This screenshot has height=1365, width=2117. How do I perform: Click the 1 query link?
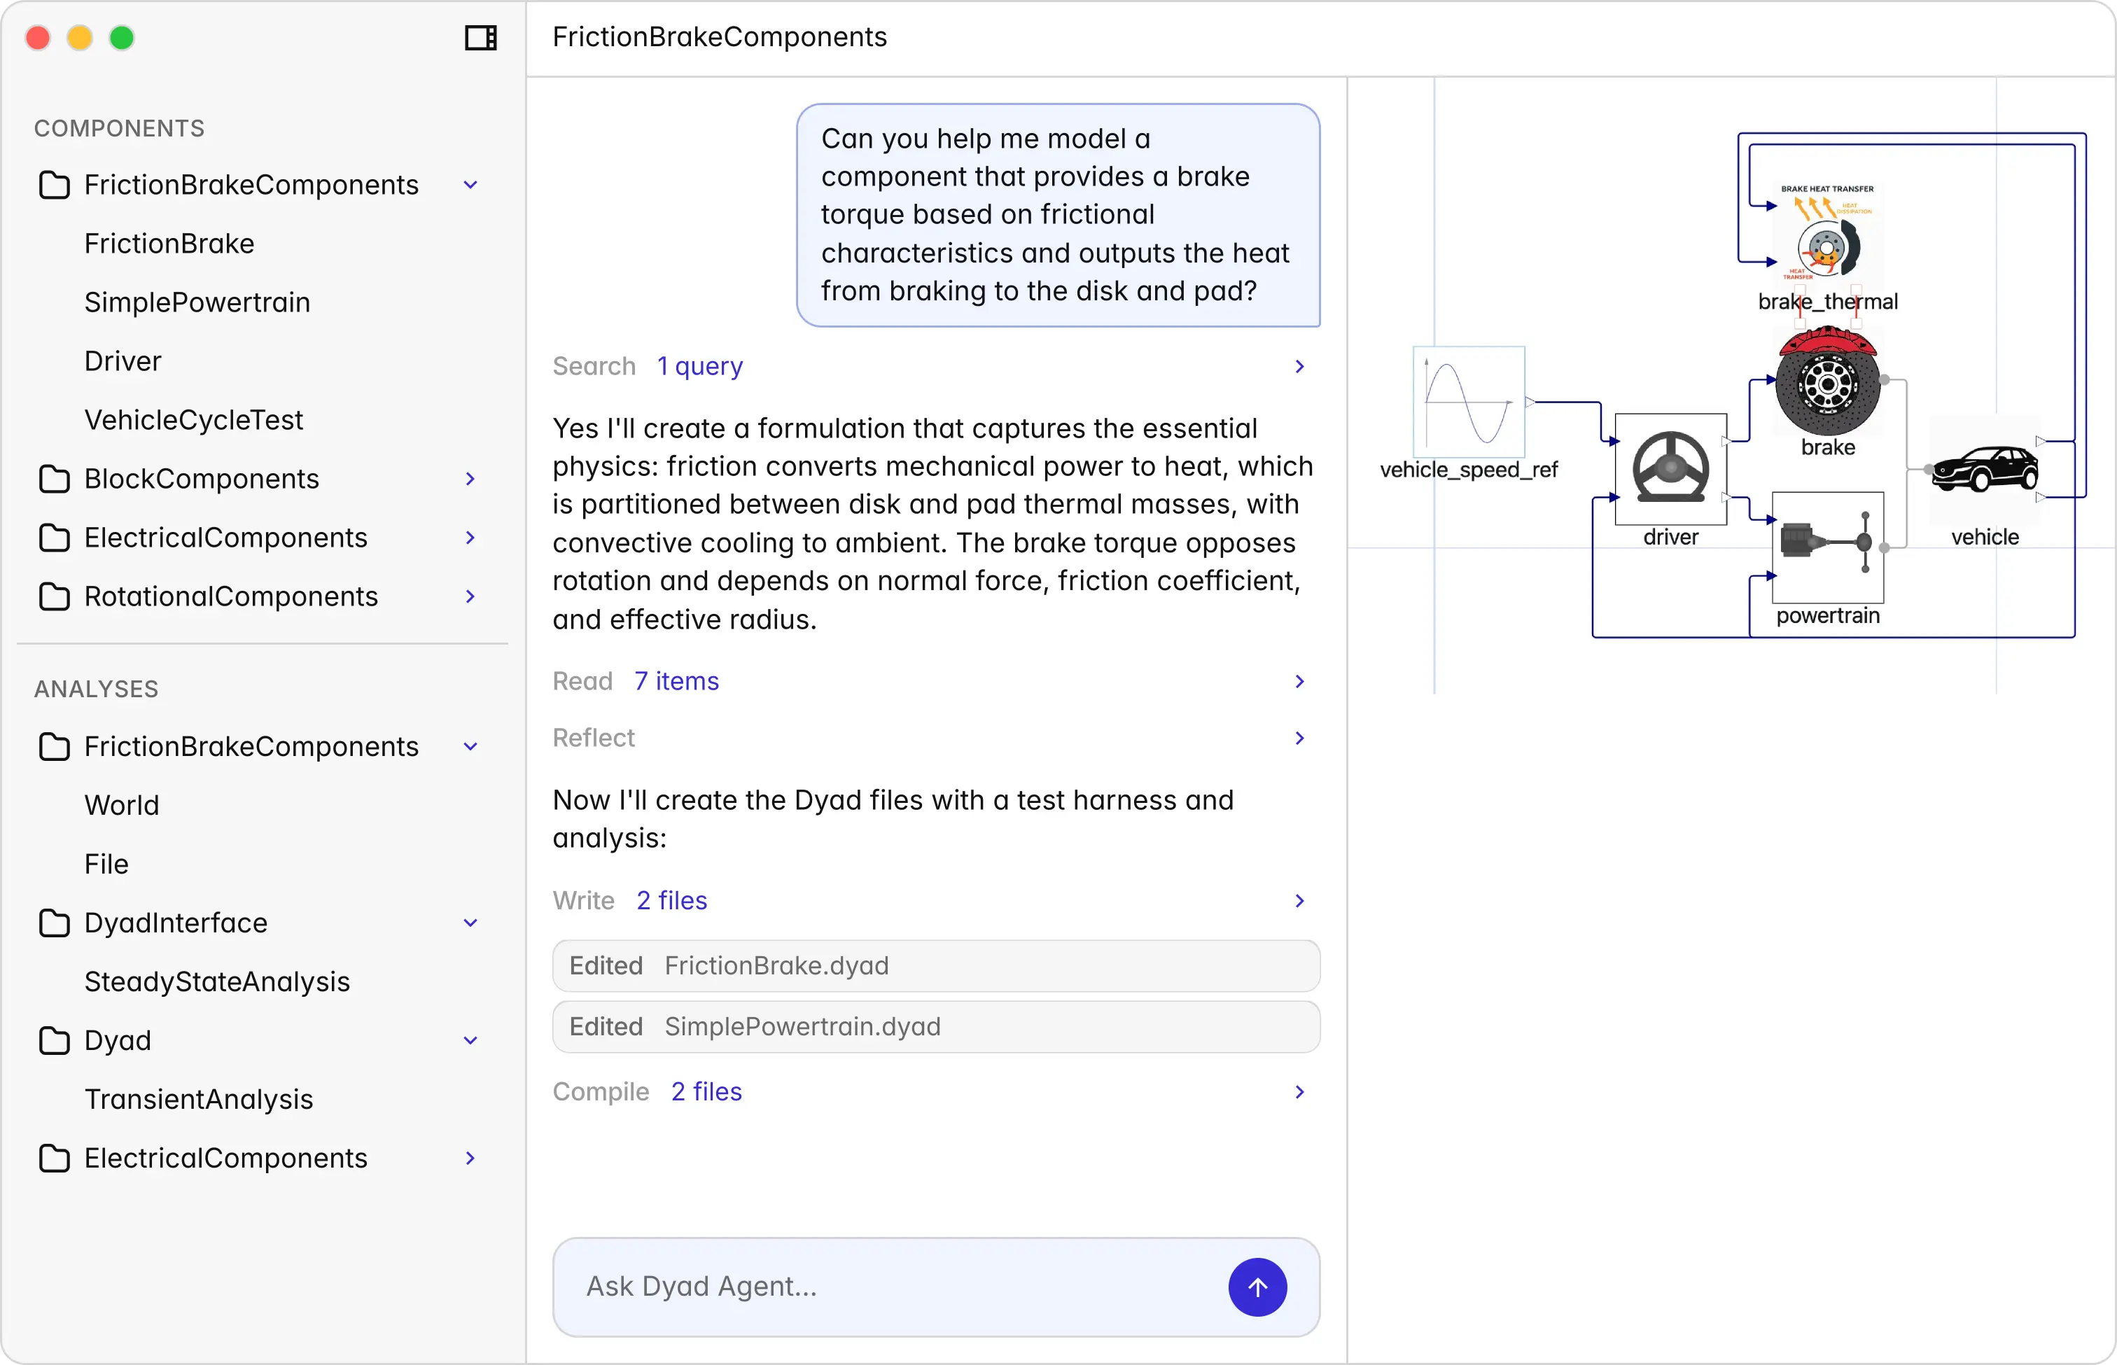699,366
